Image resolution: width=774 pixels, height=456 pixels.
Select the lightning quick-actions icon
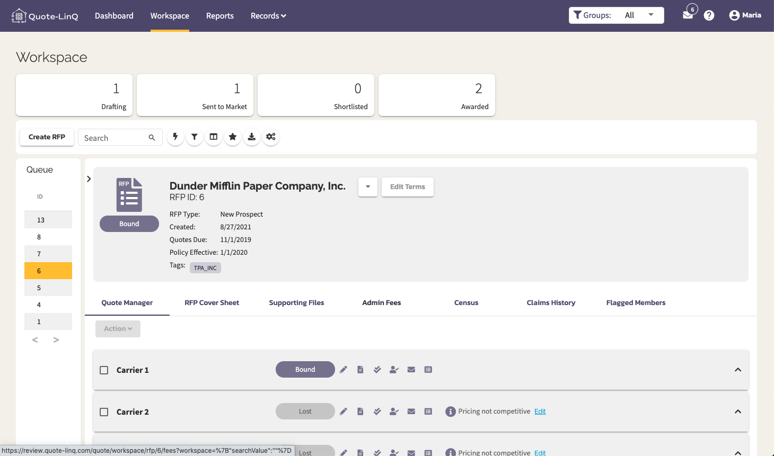[x=175, y=137]
